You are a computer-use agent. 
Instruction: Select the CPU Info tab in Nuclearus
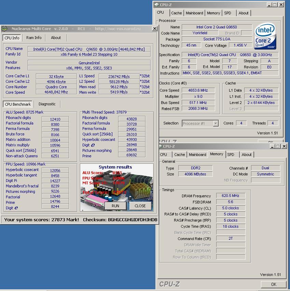(12, 38)
